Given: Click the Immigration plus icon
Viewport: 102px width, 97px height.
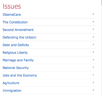Looking at the screenshot, I should (x=93, y=90).
